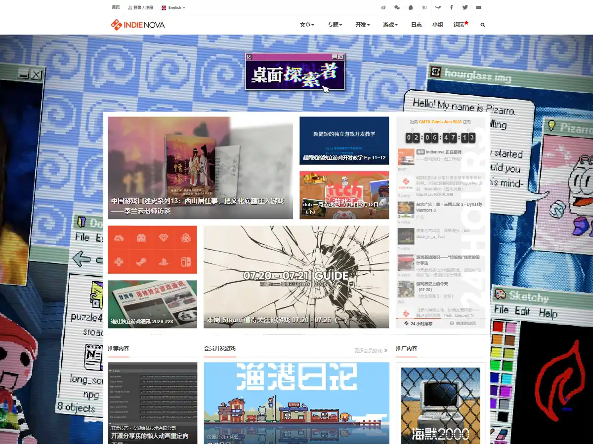Screen dimensions: 593x444
Task: Expand the 专题 navigation menu
Action: [335, 25]
